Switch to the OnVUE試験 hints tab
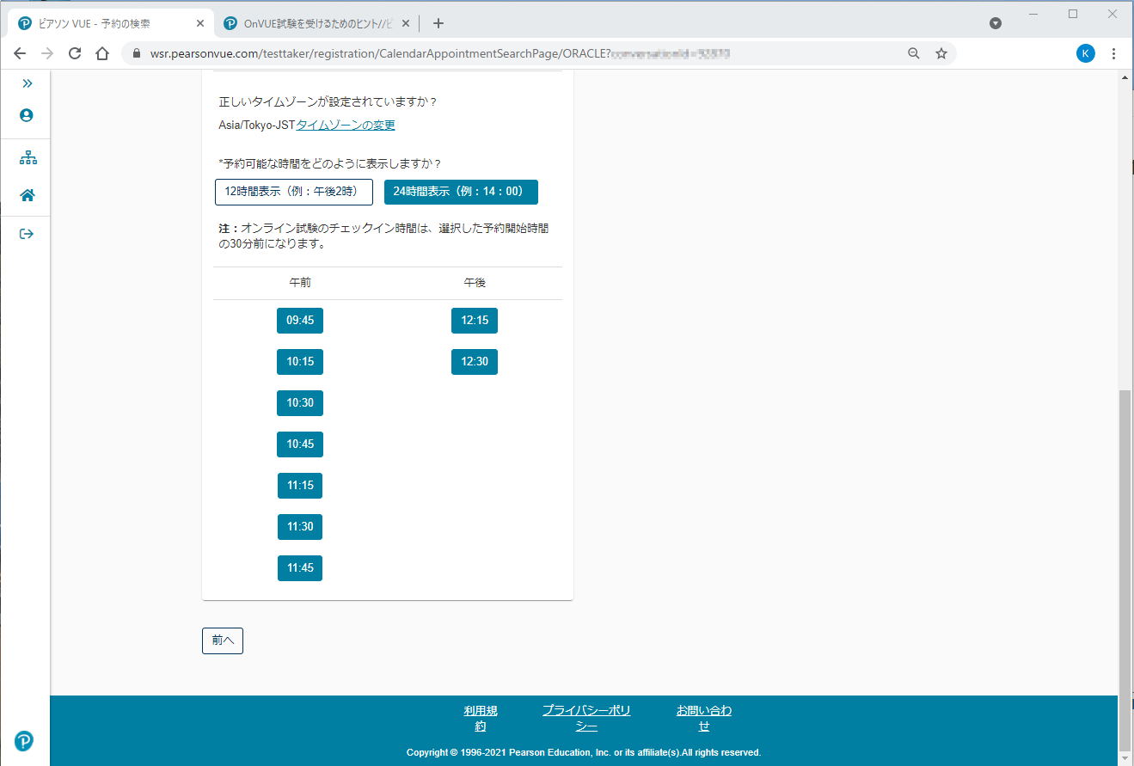The image size is (1134, 766). 310,24
